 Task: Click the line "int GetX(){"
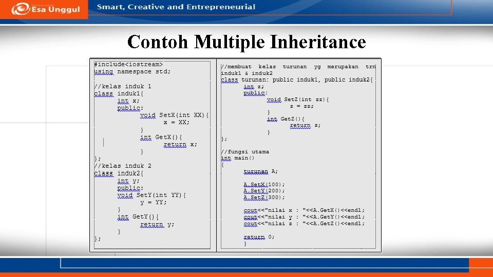pos(161,137)
